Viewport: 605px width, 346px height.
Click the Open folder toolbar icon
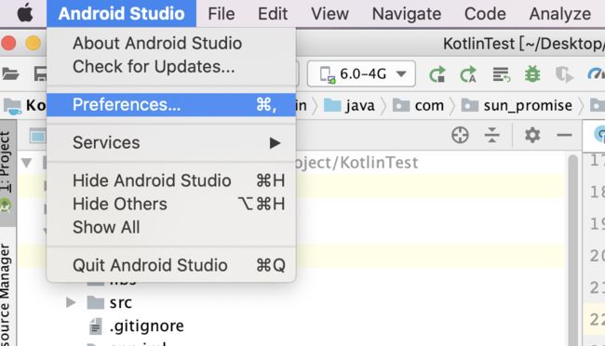[x=10, y=73]
